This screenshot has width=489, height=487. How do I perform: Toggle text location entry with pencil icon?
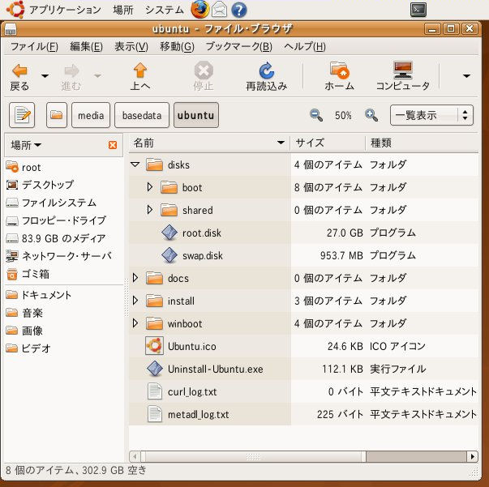click(x=22, y=115)
